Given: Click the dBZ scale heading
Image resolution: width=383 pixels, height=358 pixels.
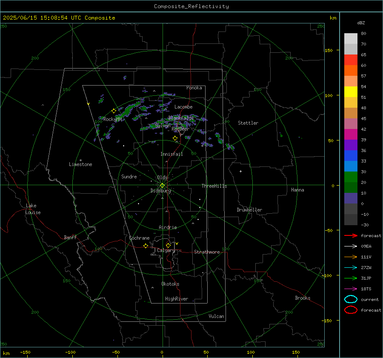Looking at the screenshot, I should click(x=361, y=23).
